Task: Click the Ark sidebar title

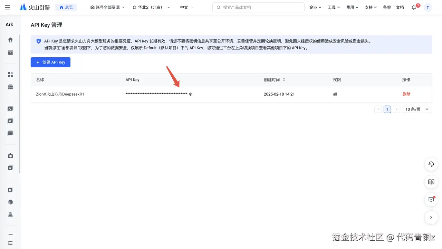Action: coord(9,25)
